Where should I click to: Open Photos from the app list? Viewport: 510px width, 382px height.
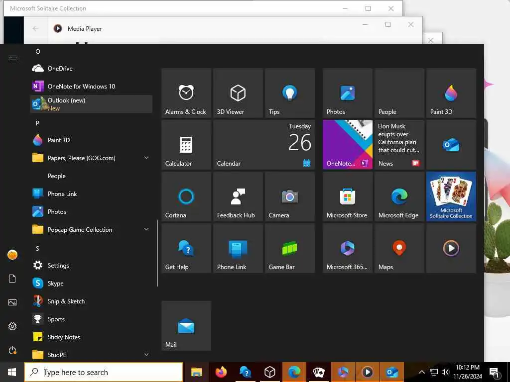[91, 212]
